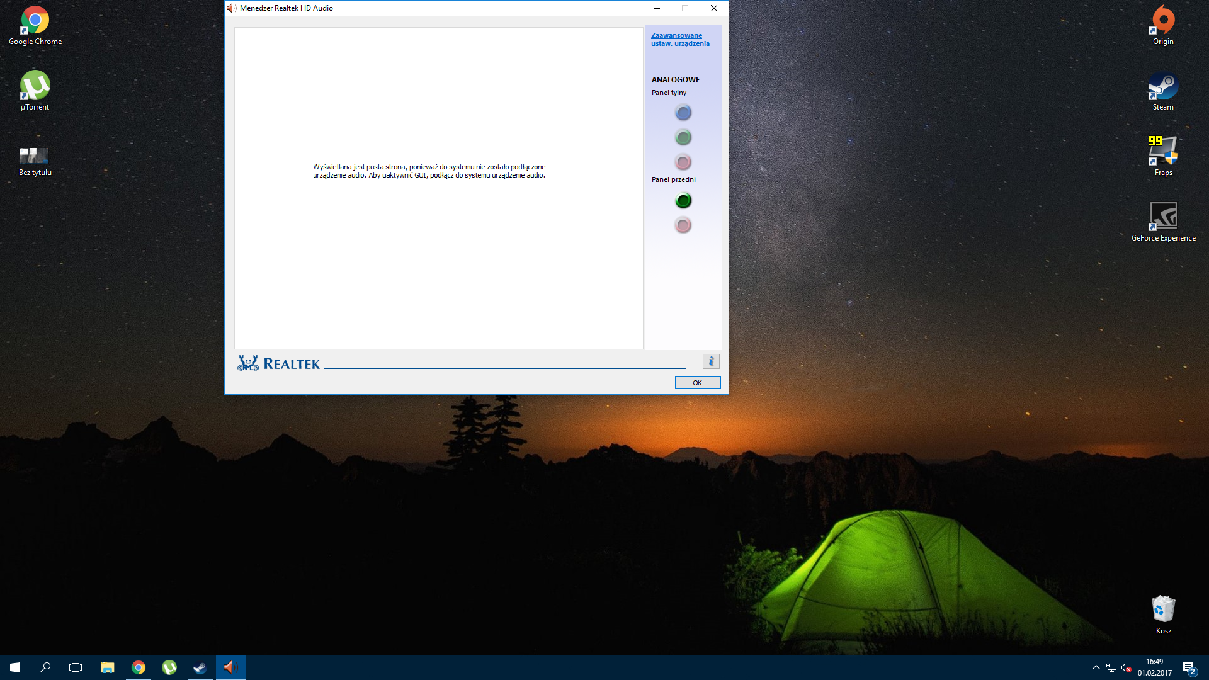Select the Origin desktop shortcut
The image size is (1209, 680).
[x=1163, y=26]
